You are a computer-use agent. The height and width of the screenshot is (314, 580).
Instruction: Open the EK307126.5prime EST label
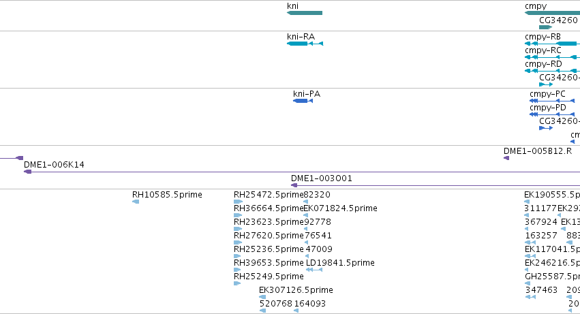click(x=296, y=290)
